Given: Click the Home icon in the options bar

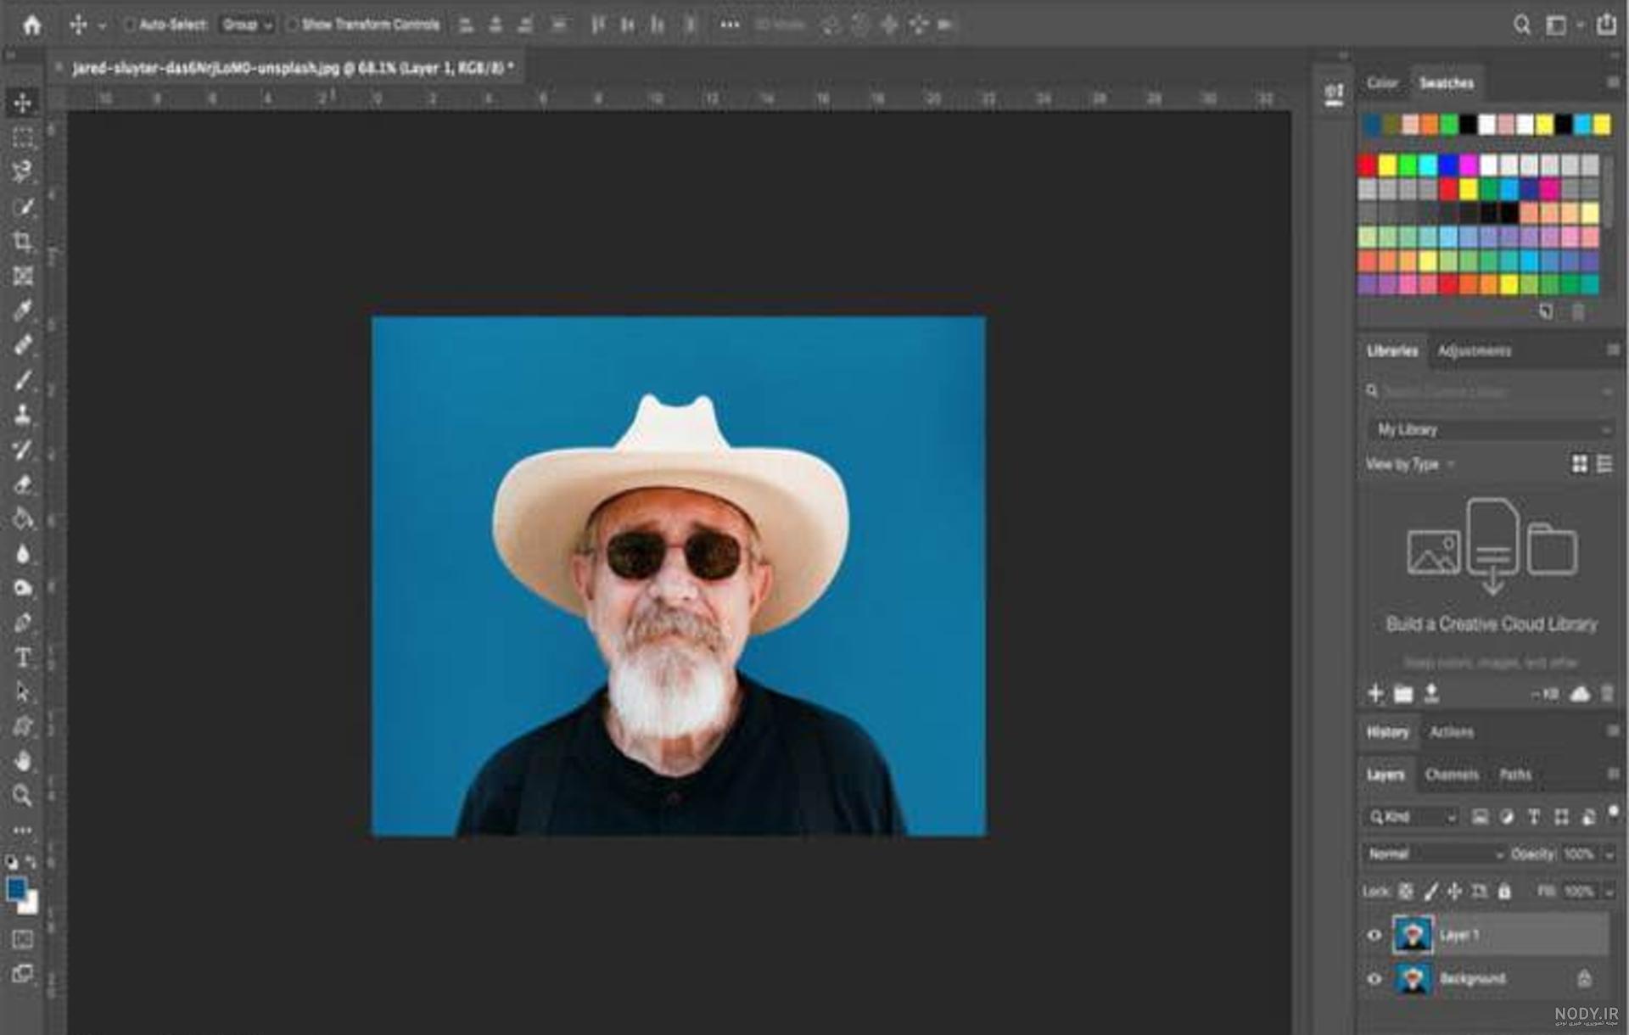Looking at the screenshot, I should [x=31, y=25].
